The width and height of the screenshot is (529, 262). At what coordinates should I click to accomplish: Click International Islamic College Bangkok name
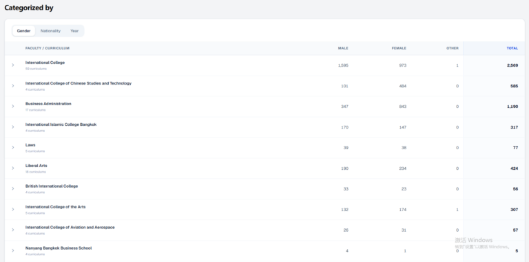61,124
